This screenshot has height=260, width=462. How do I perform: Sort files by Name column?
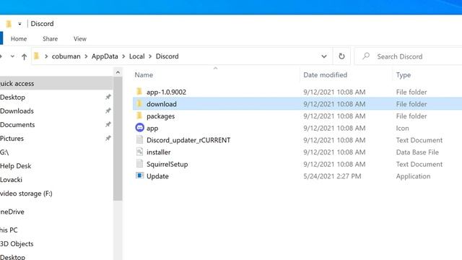point(144,75)
